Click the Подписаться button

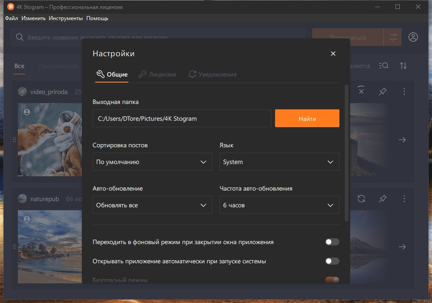tap(347, 37)
